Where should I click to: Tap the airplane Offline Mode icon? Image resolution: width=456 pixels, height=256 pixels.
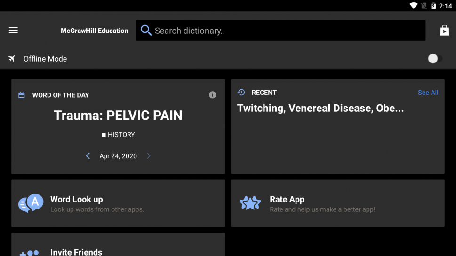(12, 59)
